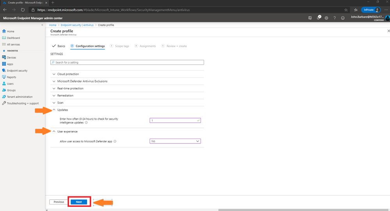Collapse Updates section
The height and width of the screenshot is (211, 390).
click(x=127, y=110)
